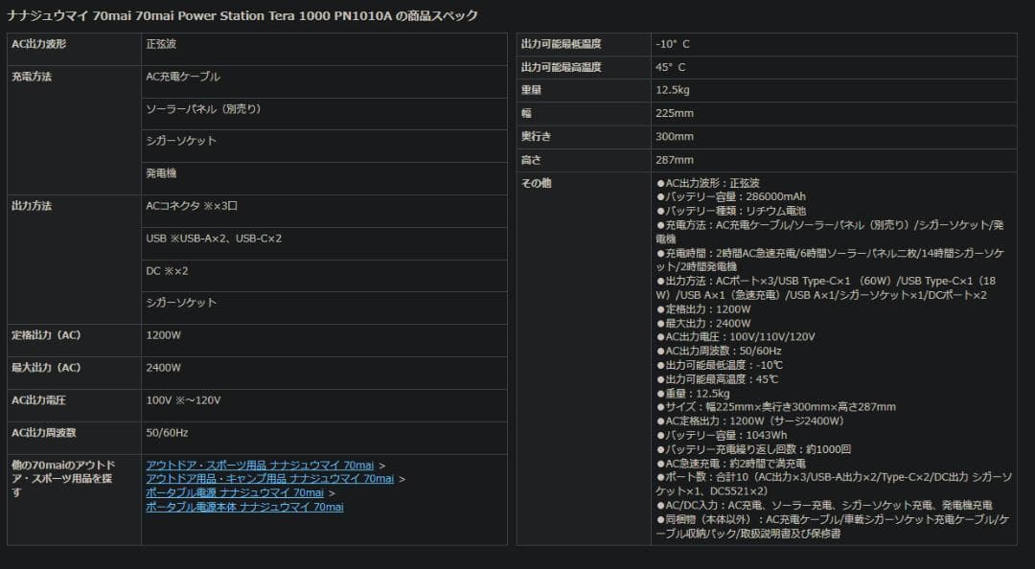This screenshot has height=569, width=1035.
Task: Open the アウトドア・スポーツ用品 ナナジュウマイ 70mai link
Action: pos(257,465)
